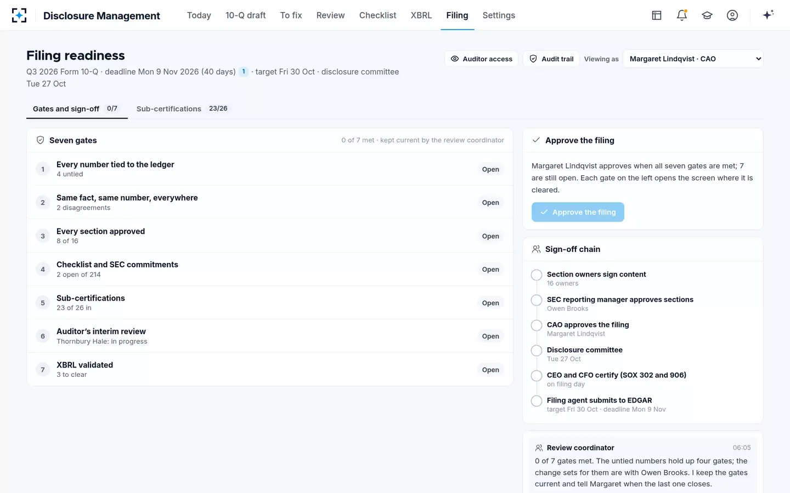The image size is (790, 493).
Task: Click the circle for SEC reporting manager approves sections
Action: coord(537,300)
